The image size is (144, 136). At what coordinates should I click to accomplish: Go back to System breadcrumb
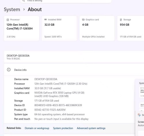click(12, 9)
